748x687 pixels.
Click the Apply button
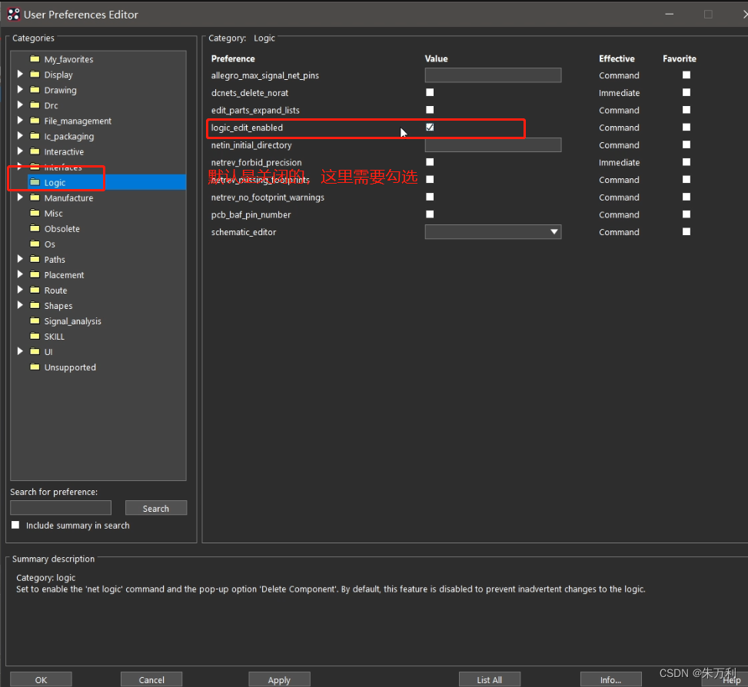(x=279, y=679)
